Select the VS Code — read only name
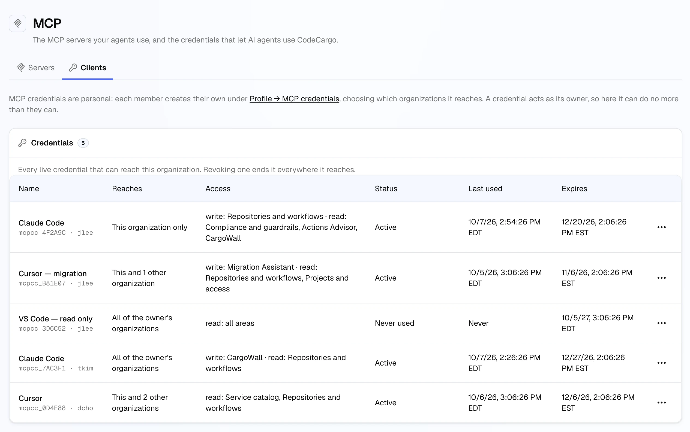Screen dimensions: 690x432 pos(55,319)
